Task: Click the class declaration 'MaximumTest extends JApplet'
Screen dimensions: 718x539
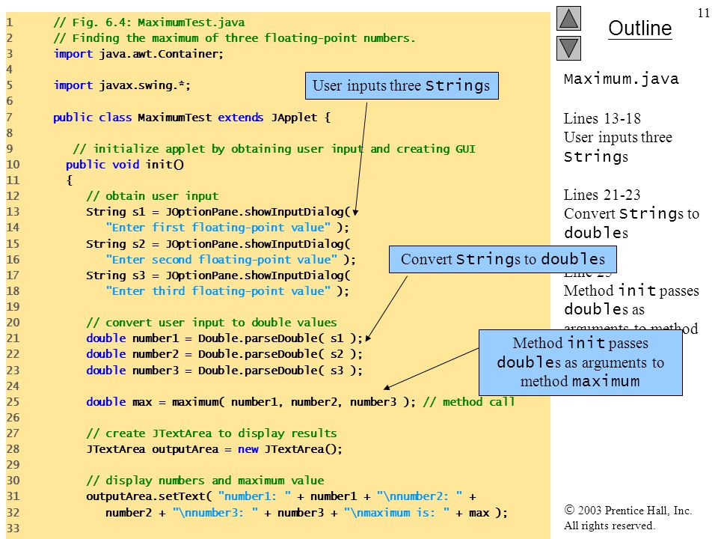Action: [191, 118]
